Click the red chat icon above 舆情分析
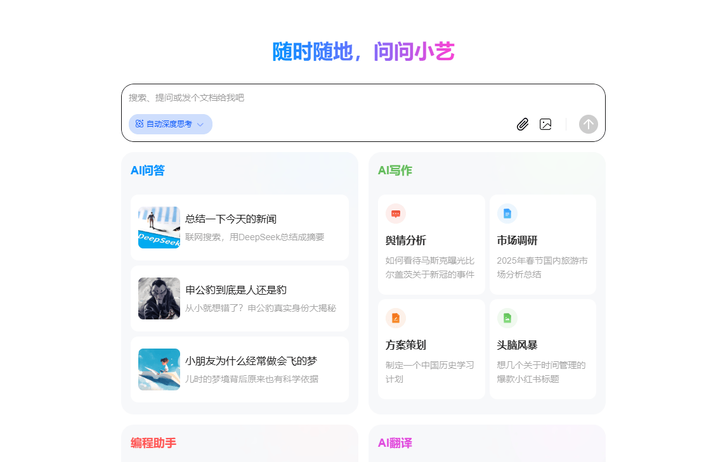This screenshot has width=711, height=462. point(396,214)
